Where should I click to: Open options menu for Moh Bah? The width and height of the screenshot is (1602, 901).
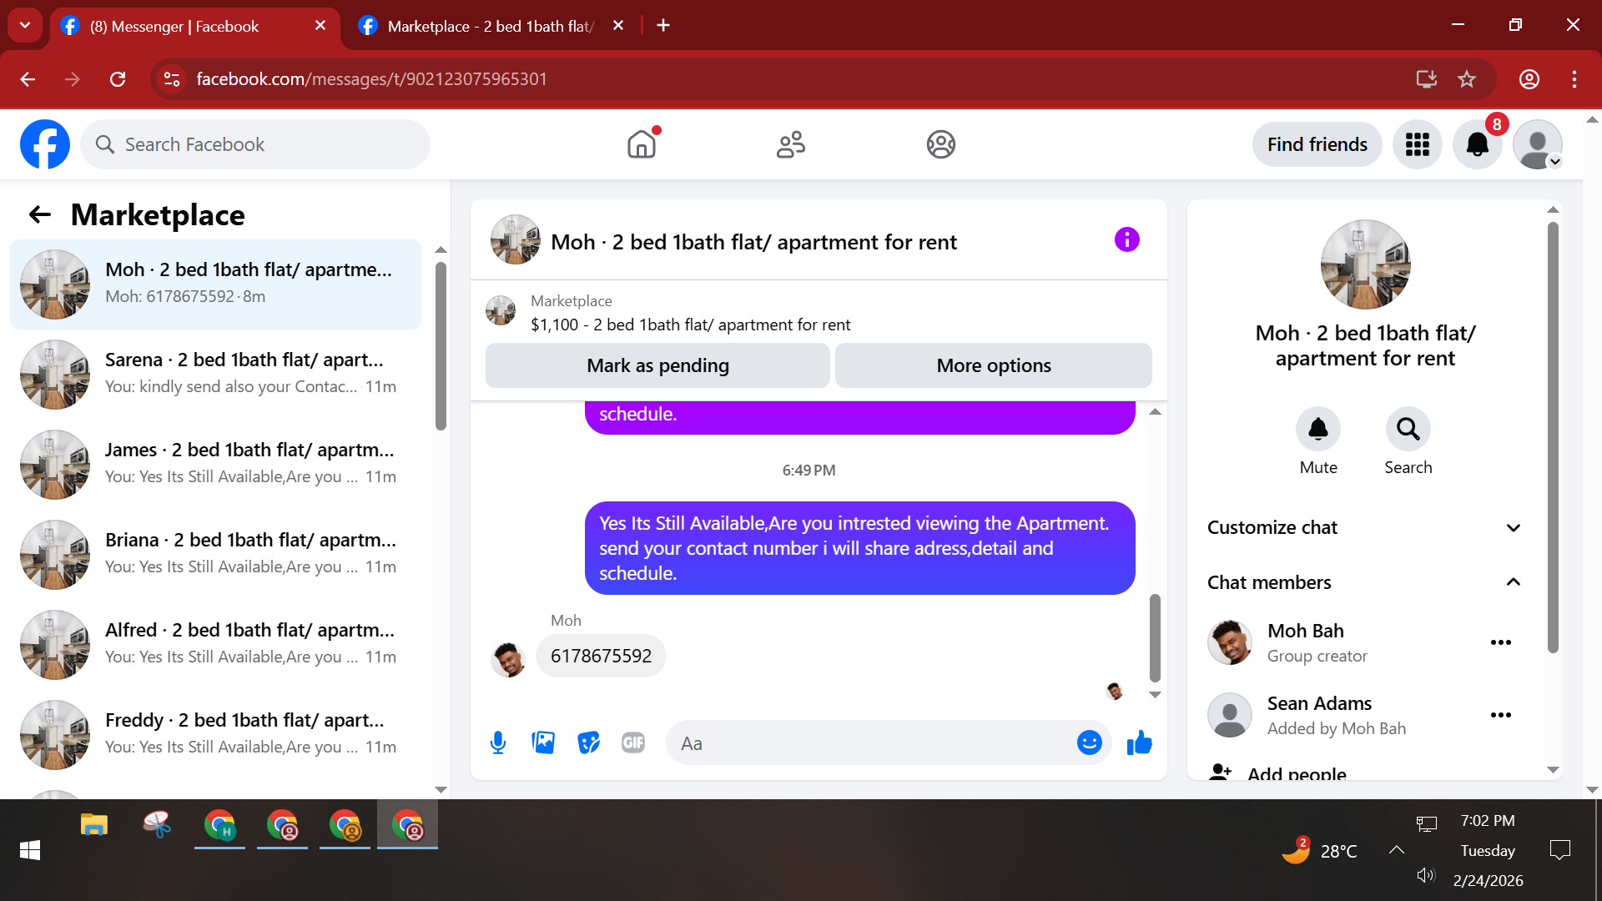(1500, 642)
